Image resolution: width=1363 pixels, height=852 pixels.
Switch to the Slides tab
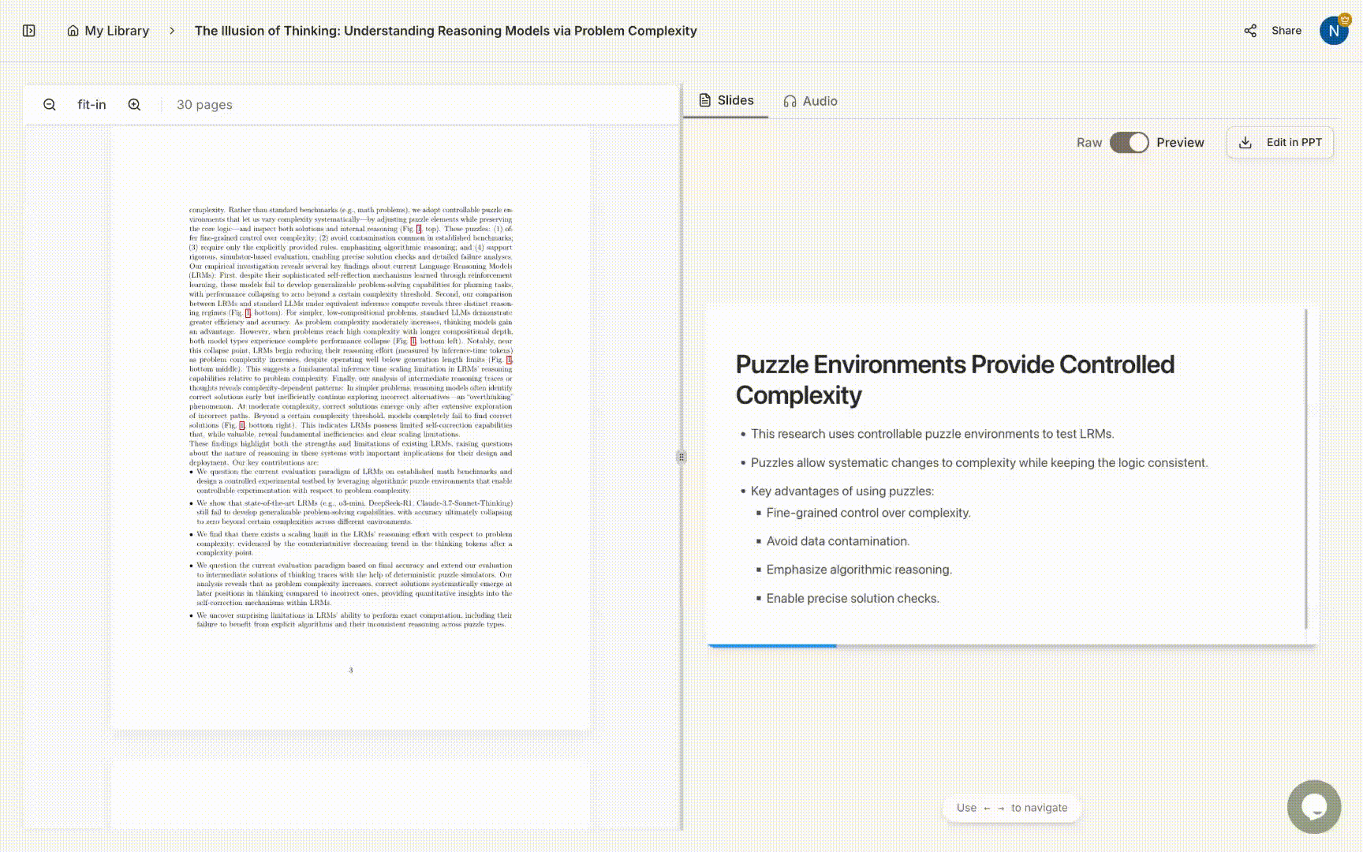(726, 101)
